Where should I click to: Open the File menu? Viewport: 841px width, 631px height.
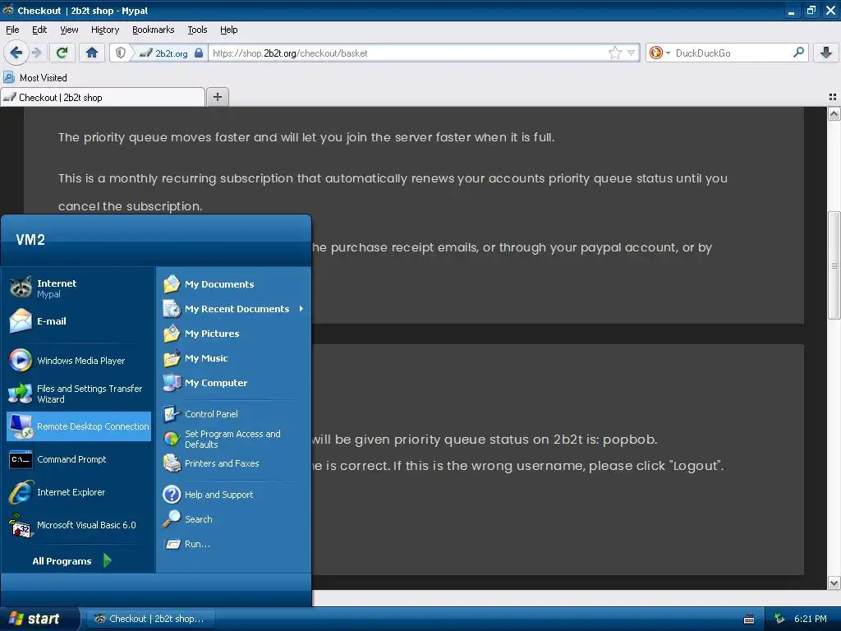coord(12,30)
